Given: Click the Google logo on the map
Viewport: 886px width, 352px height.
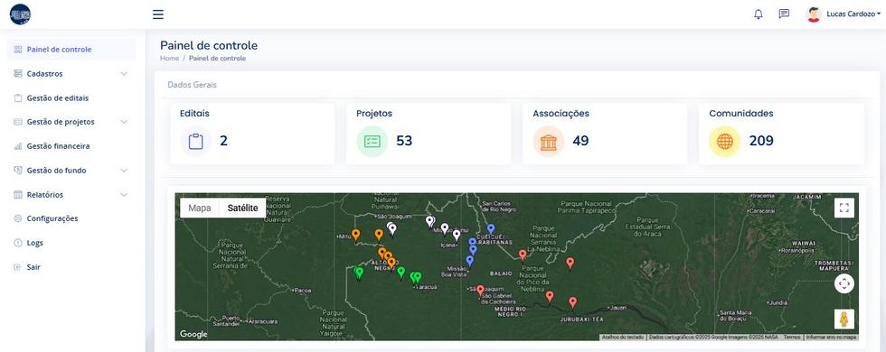Looking at the screenshot, I should tap(193, 334).
